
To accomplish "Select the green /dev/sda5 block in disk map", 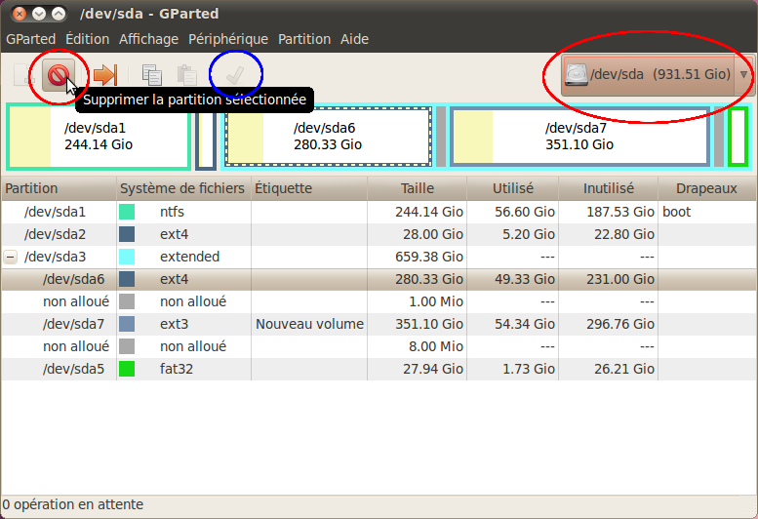I will point(738,137).
